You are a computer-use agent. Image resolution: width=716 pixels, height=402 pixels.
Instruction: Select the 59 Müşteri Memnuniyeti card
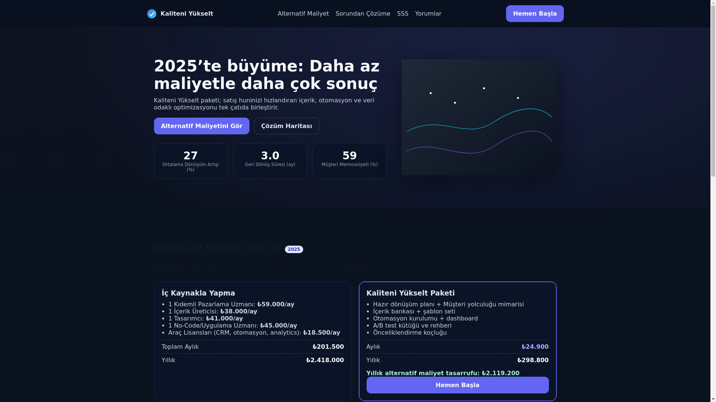pos(349,161)
